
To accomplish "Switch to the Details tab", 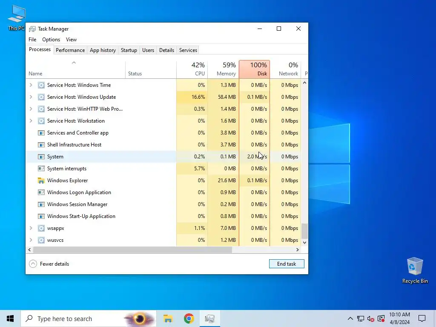I will coord(166,50).
